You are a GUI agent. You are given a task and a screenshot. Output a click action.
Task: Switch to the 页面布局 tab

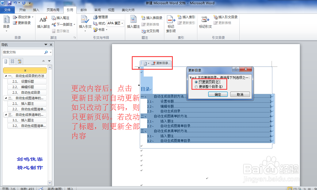pos(53,10)
